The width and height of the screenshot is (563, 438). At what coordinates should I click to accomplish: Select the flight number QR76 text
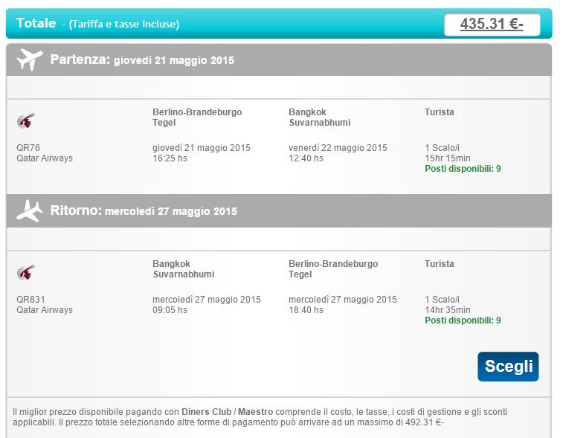(x=28, y=147)
